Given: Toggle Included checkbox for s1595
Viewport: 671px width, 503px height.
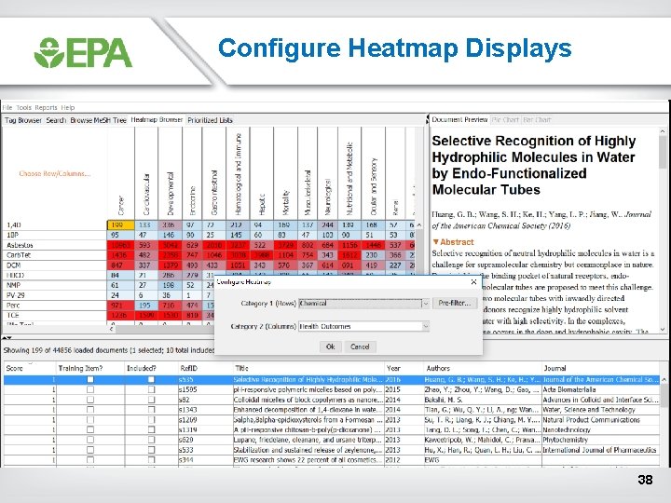Looking at the screenshot, I should coord(151,389).
